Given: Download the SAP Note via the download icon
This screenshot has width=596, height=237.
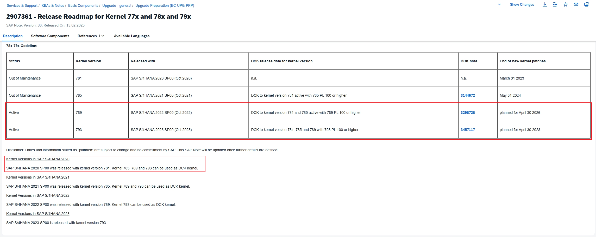Looking at the screenshot, I should point(544,4).
